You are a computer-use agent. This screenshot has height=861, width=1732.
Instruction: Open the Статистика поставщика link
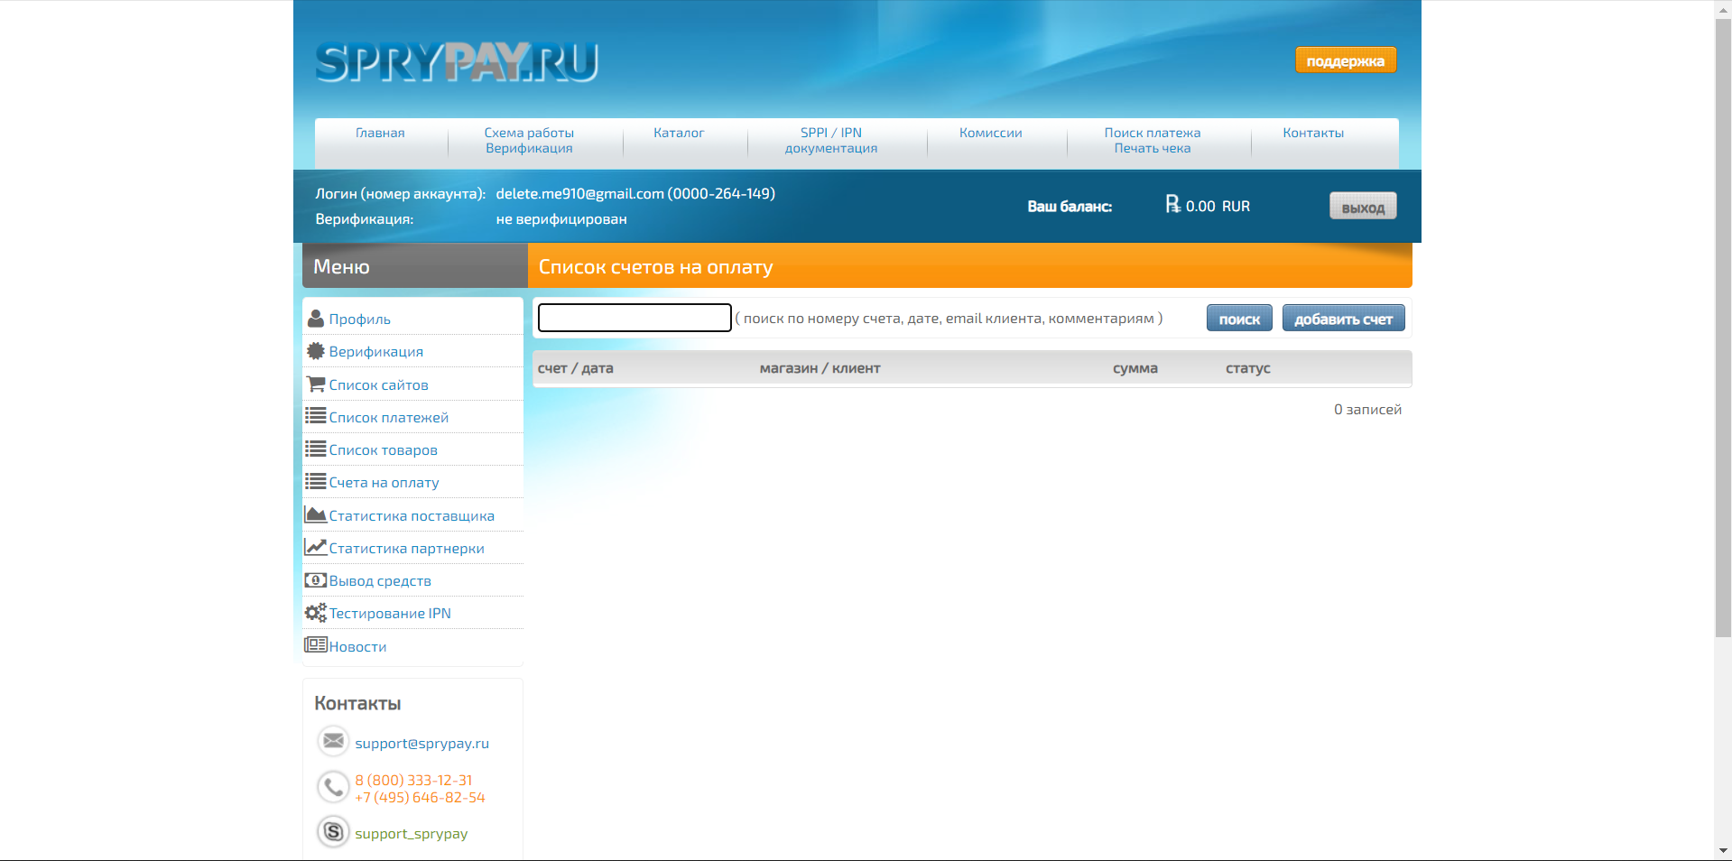412,516
